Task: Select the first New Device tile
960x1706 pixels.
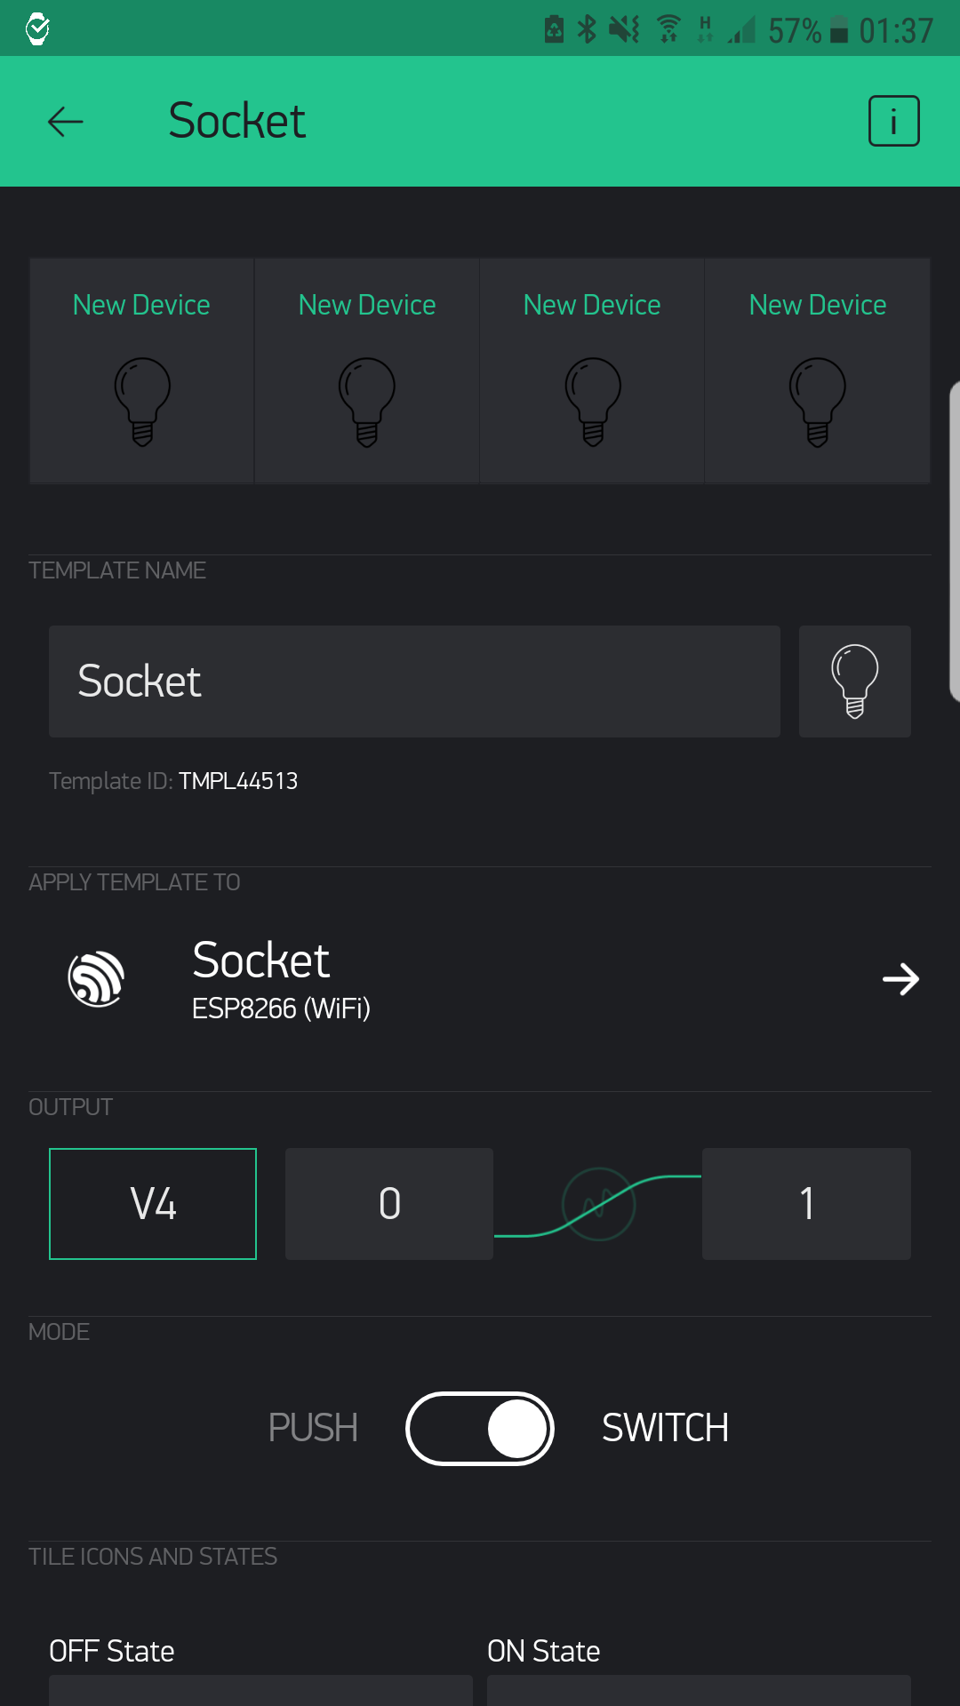Action: (x=142, y=371)
